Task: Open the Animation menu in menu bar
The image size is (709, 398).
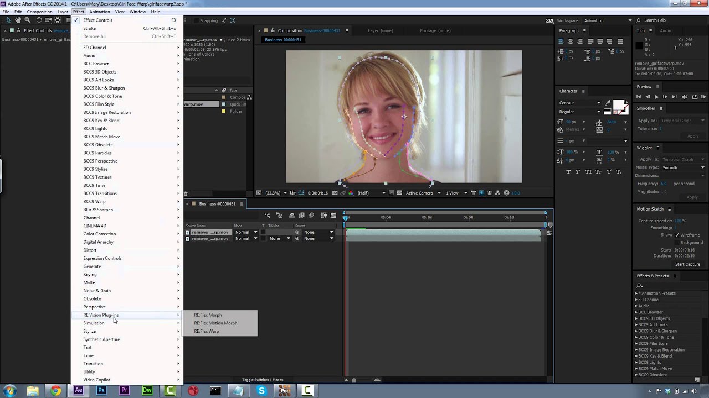Action: 100,12
